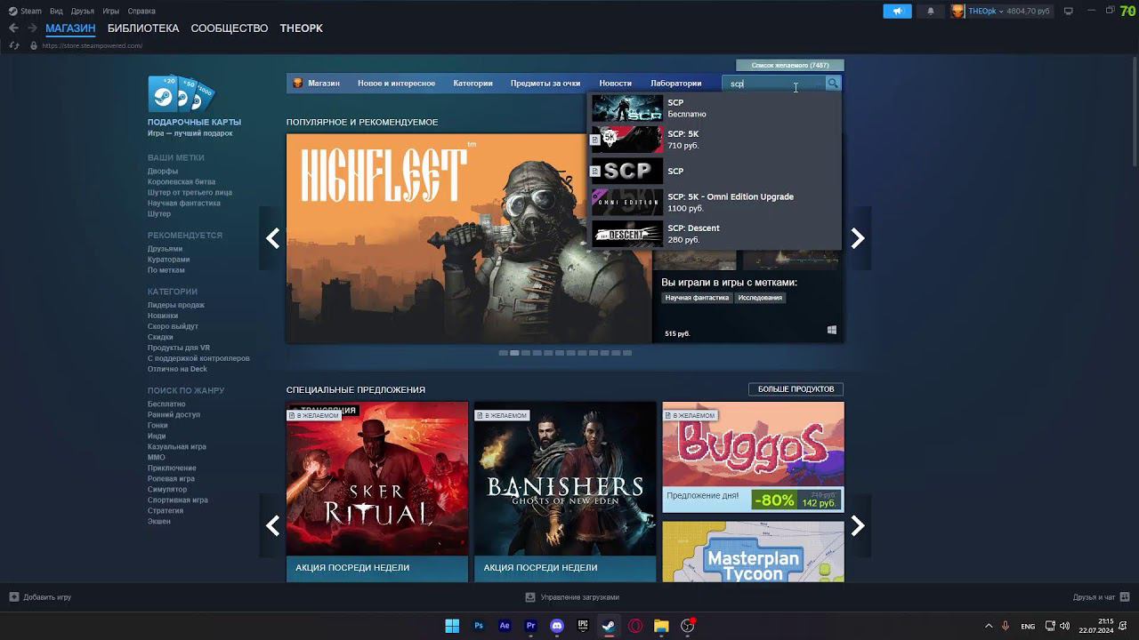The image size is (1139, 640).
Task: Switch to the БИБЛИОТЕКА tab
Action: pyautogui.click(x=143, y=28)
